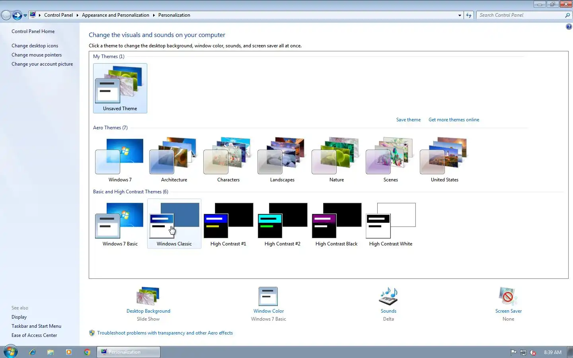Open Change mouse pointers
This screenshot has height=358, width=573.
click(37, 55)
